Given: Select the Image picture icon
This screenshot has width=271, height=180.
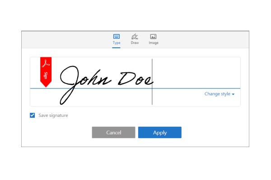Looking at the screenshot, I should [x=153, y=37].
